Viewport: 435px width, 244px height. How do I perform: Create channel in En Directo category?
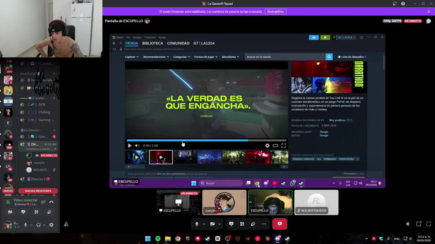click(54, 130)
